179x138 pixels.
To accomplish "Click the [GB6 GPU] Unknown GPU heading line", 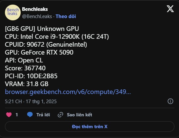I will coord(42,29).
